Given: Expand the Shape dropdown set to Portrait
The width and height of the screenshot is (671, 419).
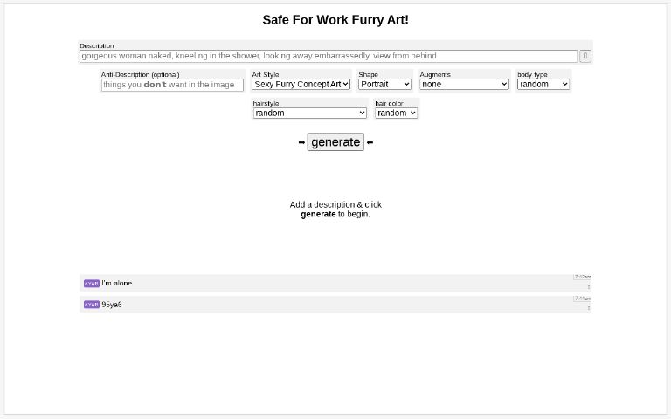Looking at the screenshot, I should click(x=384, y=85).
